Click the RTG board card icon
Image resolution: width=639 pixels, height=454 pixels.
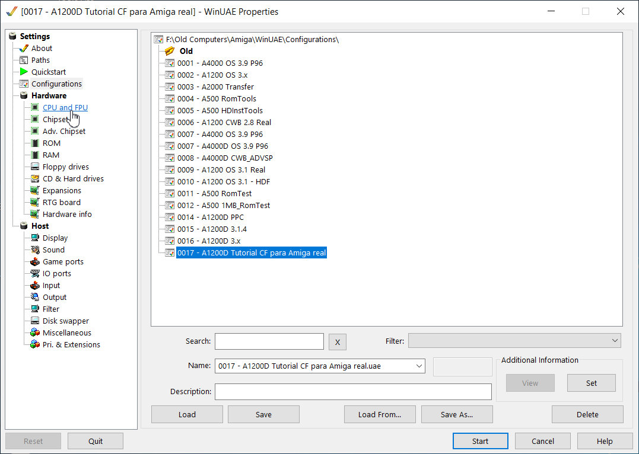click(x=35, y=202)
